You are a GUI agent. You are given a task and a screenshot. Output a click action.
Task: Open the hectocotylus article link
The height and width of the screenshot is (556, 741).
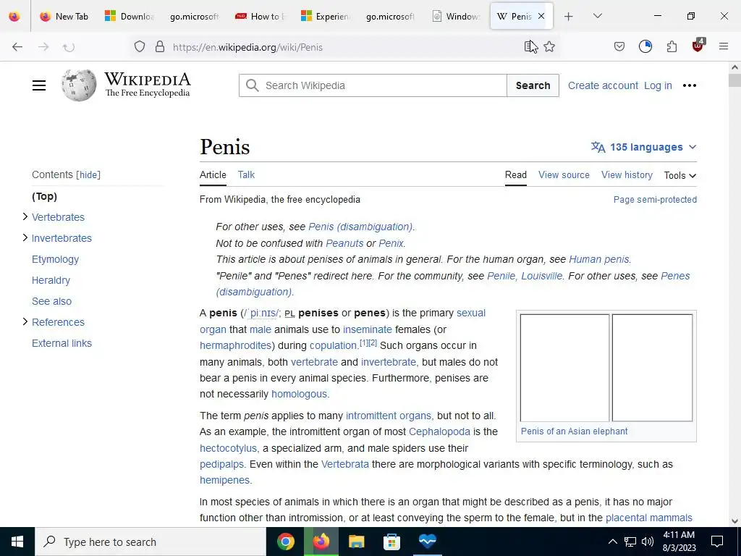point(228,448)
